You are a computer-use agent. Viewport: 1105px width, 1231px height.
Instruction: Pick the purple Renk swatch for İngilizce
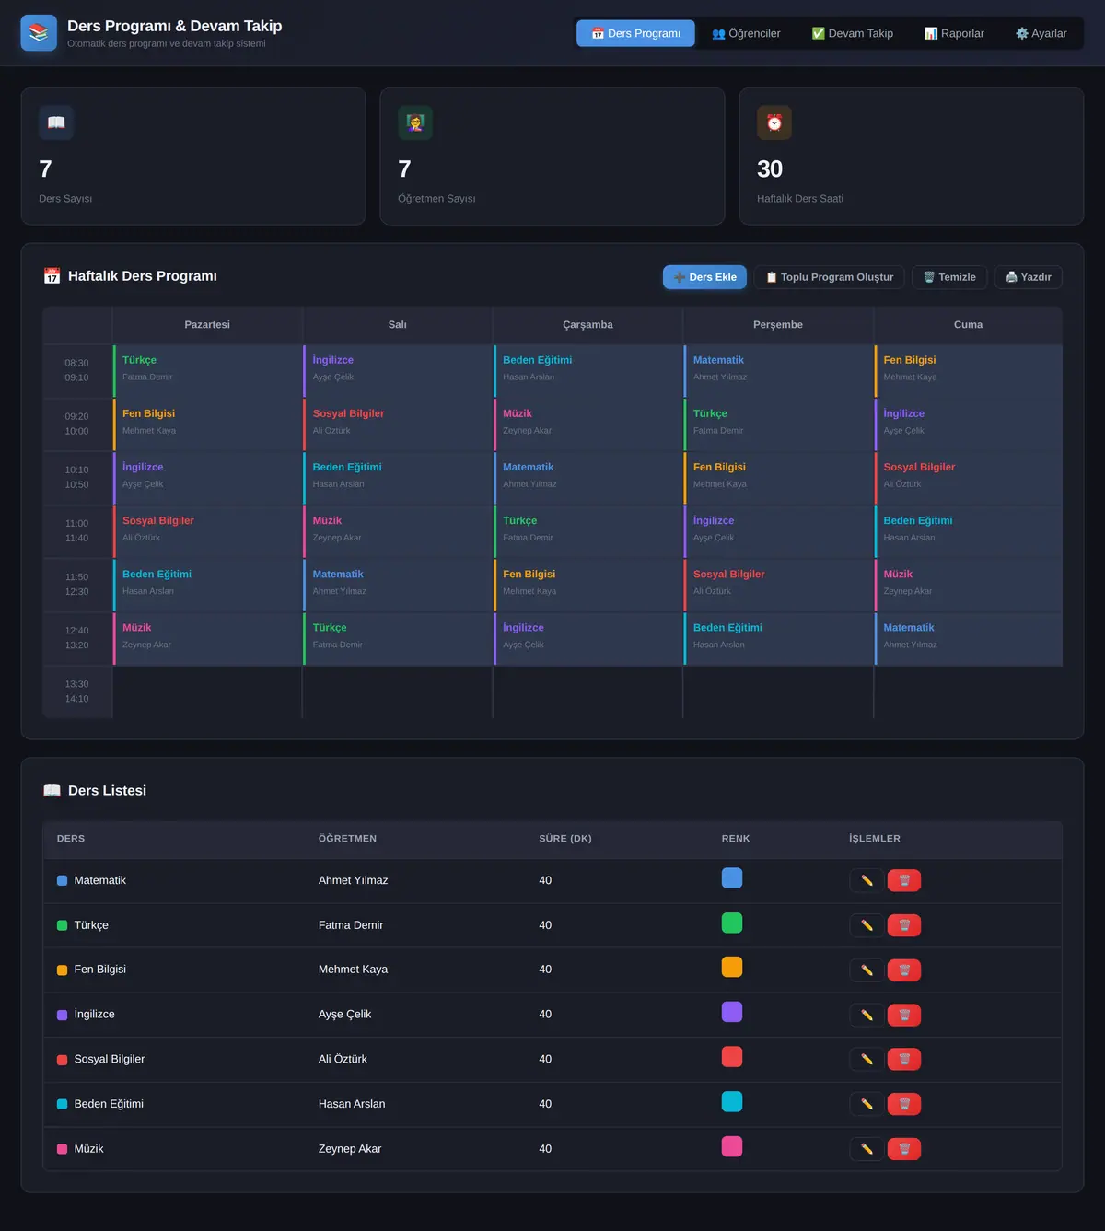(732, 1012)
